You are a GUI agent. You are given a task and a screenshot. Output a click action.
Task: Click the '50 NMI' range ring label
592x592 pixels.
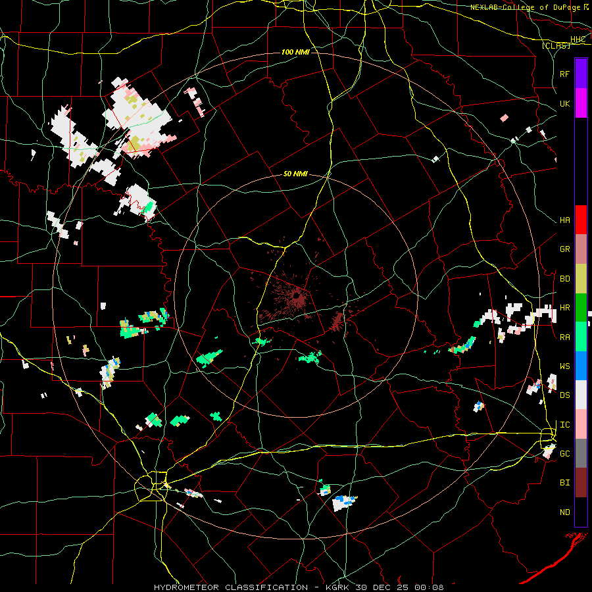pos(295,174)
